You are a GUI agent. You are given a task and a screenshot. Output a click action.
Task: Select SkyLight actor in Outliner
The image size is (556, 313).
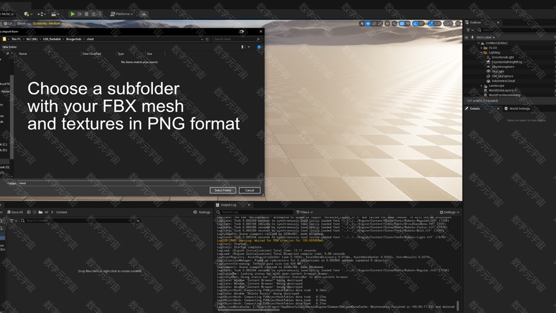coord(497,72)
